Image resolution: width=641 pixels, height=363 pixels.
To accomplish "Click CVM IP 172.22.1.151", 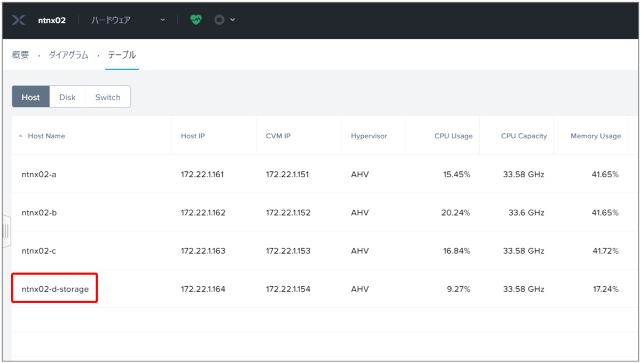I will (287, 174).
